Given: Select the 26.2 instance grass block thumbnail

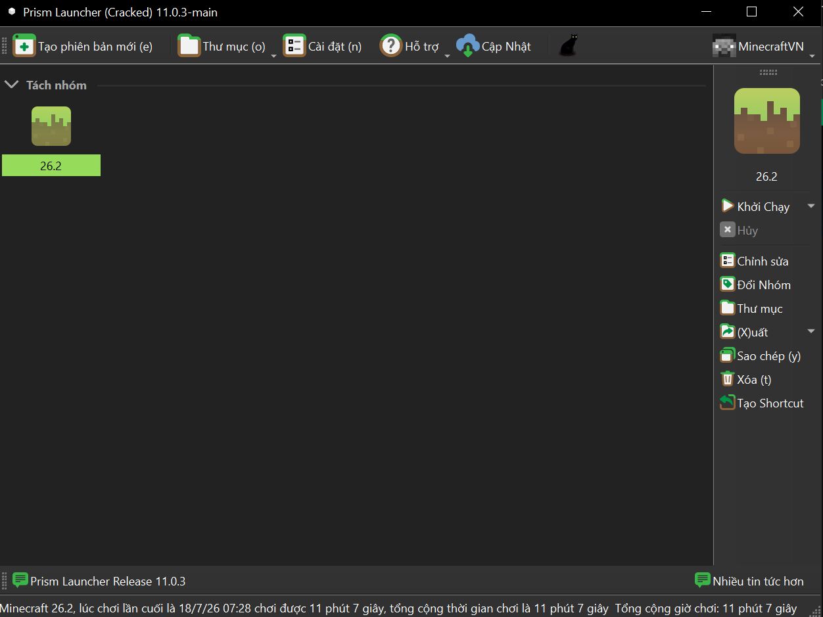Looking at the screenshot, I should click(51, 126).
